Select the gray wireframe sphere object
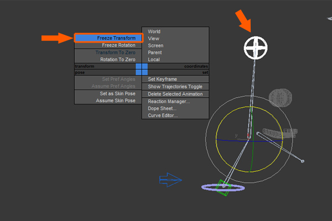Image resolution: width=332 pixels, height=221 pixels. click(281, 98)
